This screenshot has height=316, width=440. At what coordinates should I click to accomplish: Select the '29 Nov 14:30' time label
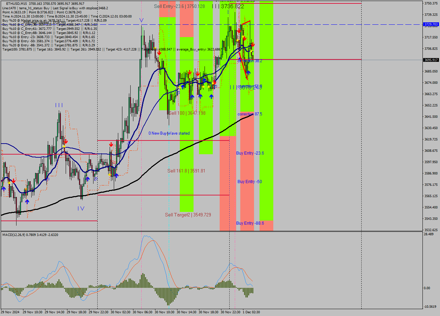click(54, 312)
